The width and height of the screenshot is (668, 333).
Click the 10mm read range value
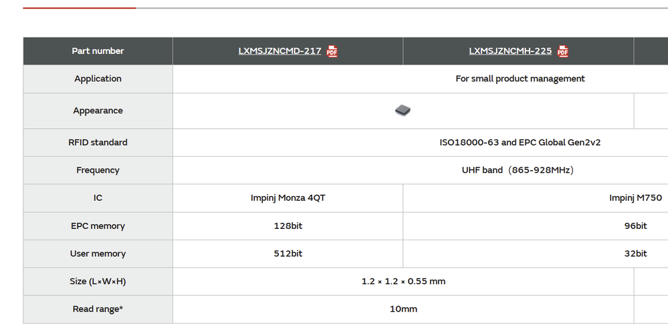pyautogui.click(x=403, y=310)
